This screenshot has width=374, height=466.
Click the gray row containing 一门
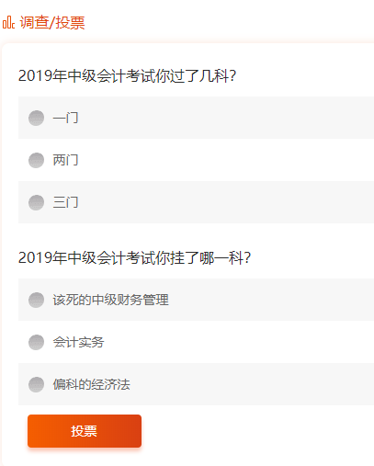click(196, 118)
